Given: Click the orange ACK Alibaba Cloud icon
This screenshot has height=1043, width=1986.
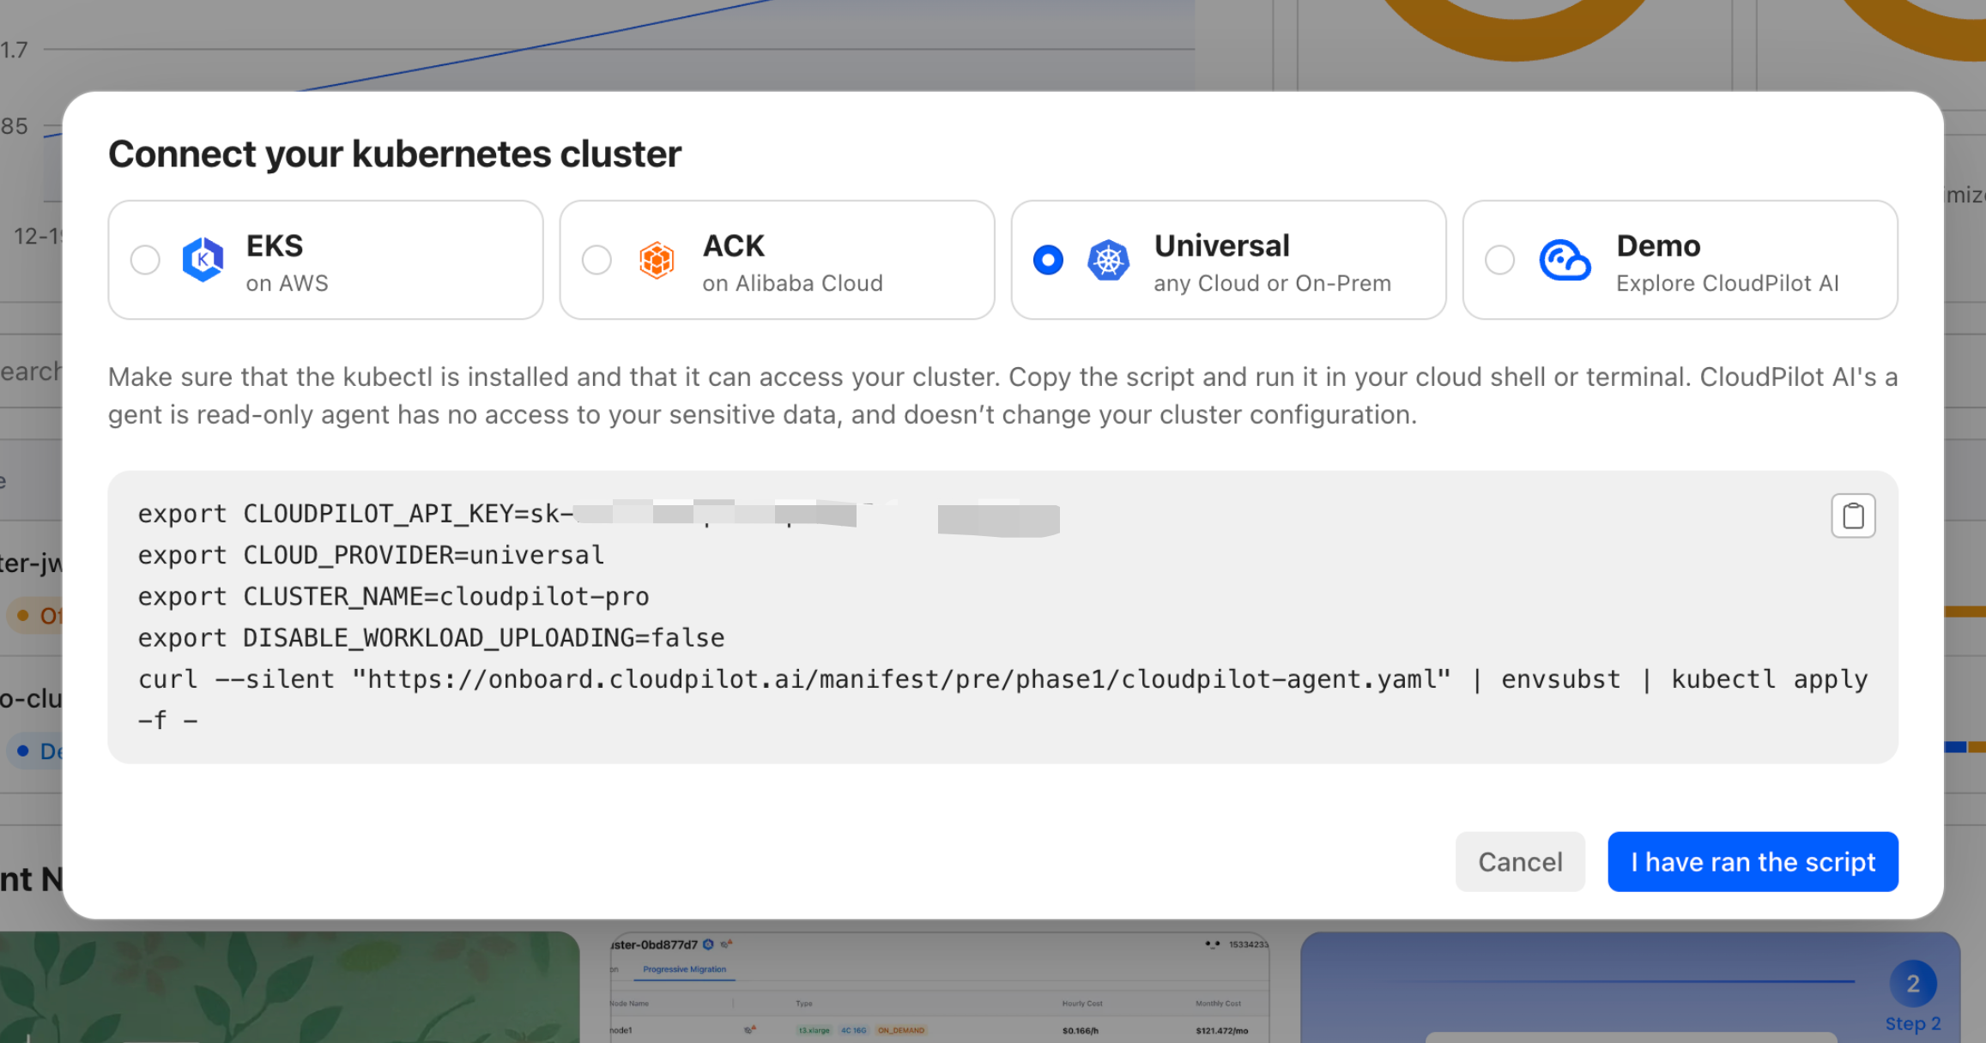Looking at the screenshot, I should [657, 259].
